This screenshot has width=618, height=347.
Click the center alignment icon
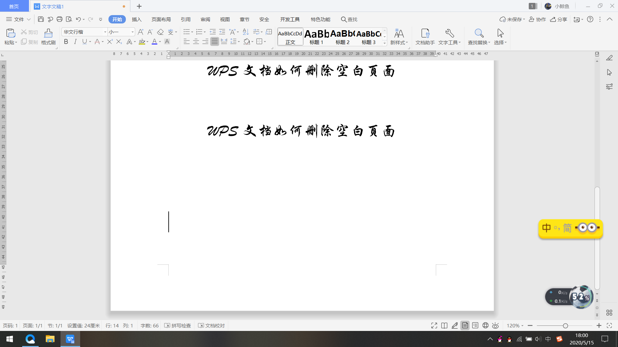click(x=196, y=41)
